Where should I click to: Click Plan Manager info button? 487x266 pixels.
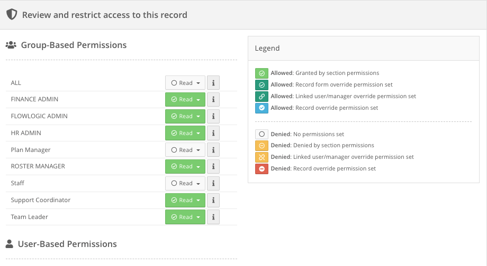click(x=213, y=150)
